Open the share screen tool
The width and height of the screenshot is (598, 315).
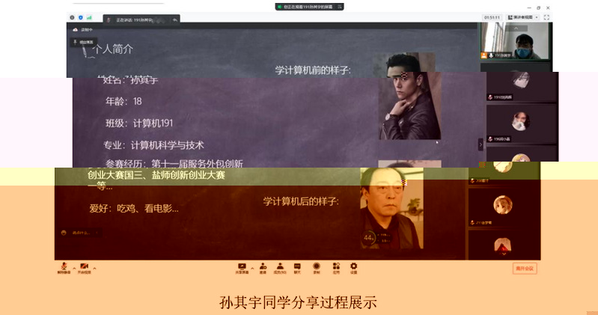click(242, 267)
